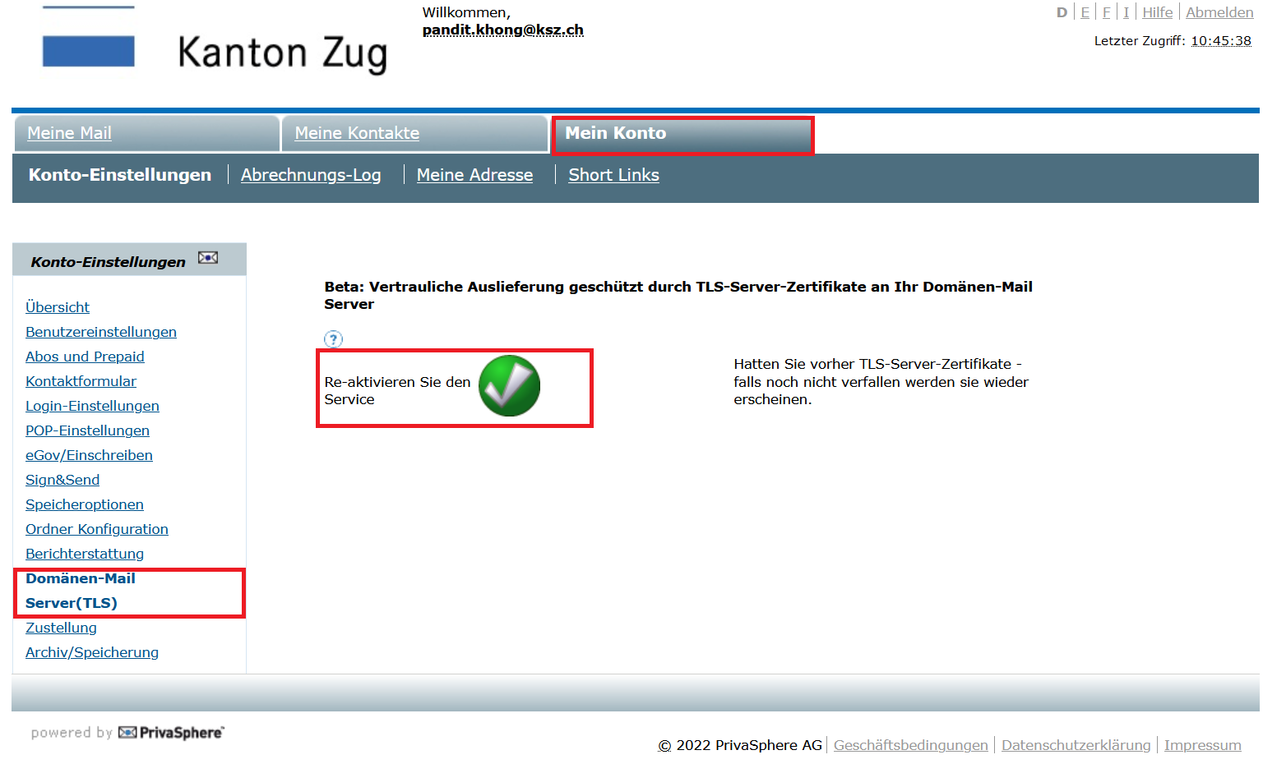The width and height of the screenshot is (1263, 764).
Task: Open Abrechnungs-Log submenu item
Action: pyautogui.click(x=311, y=175)
